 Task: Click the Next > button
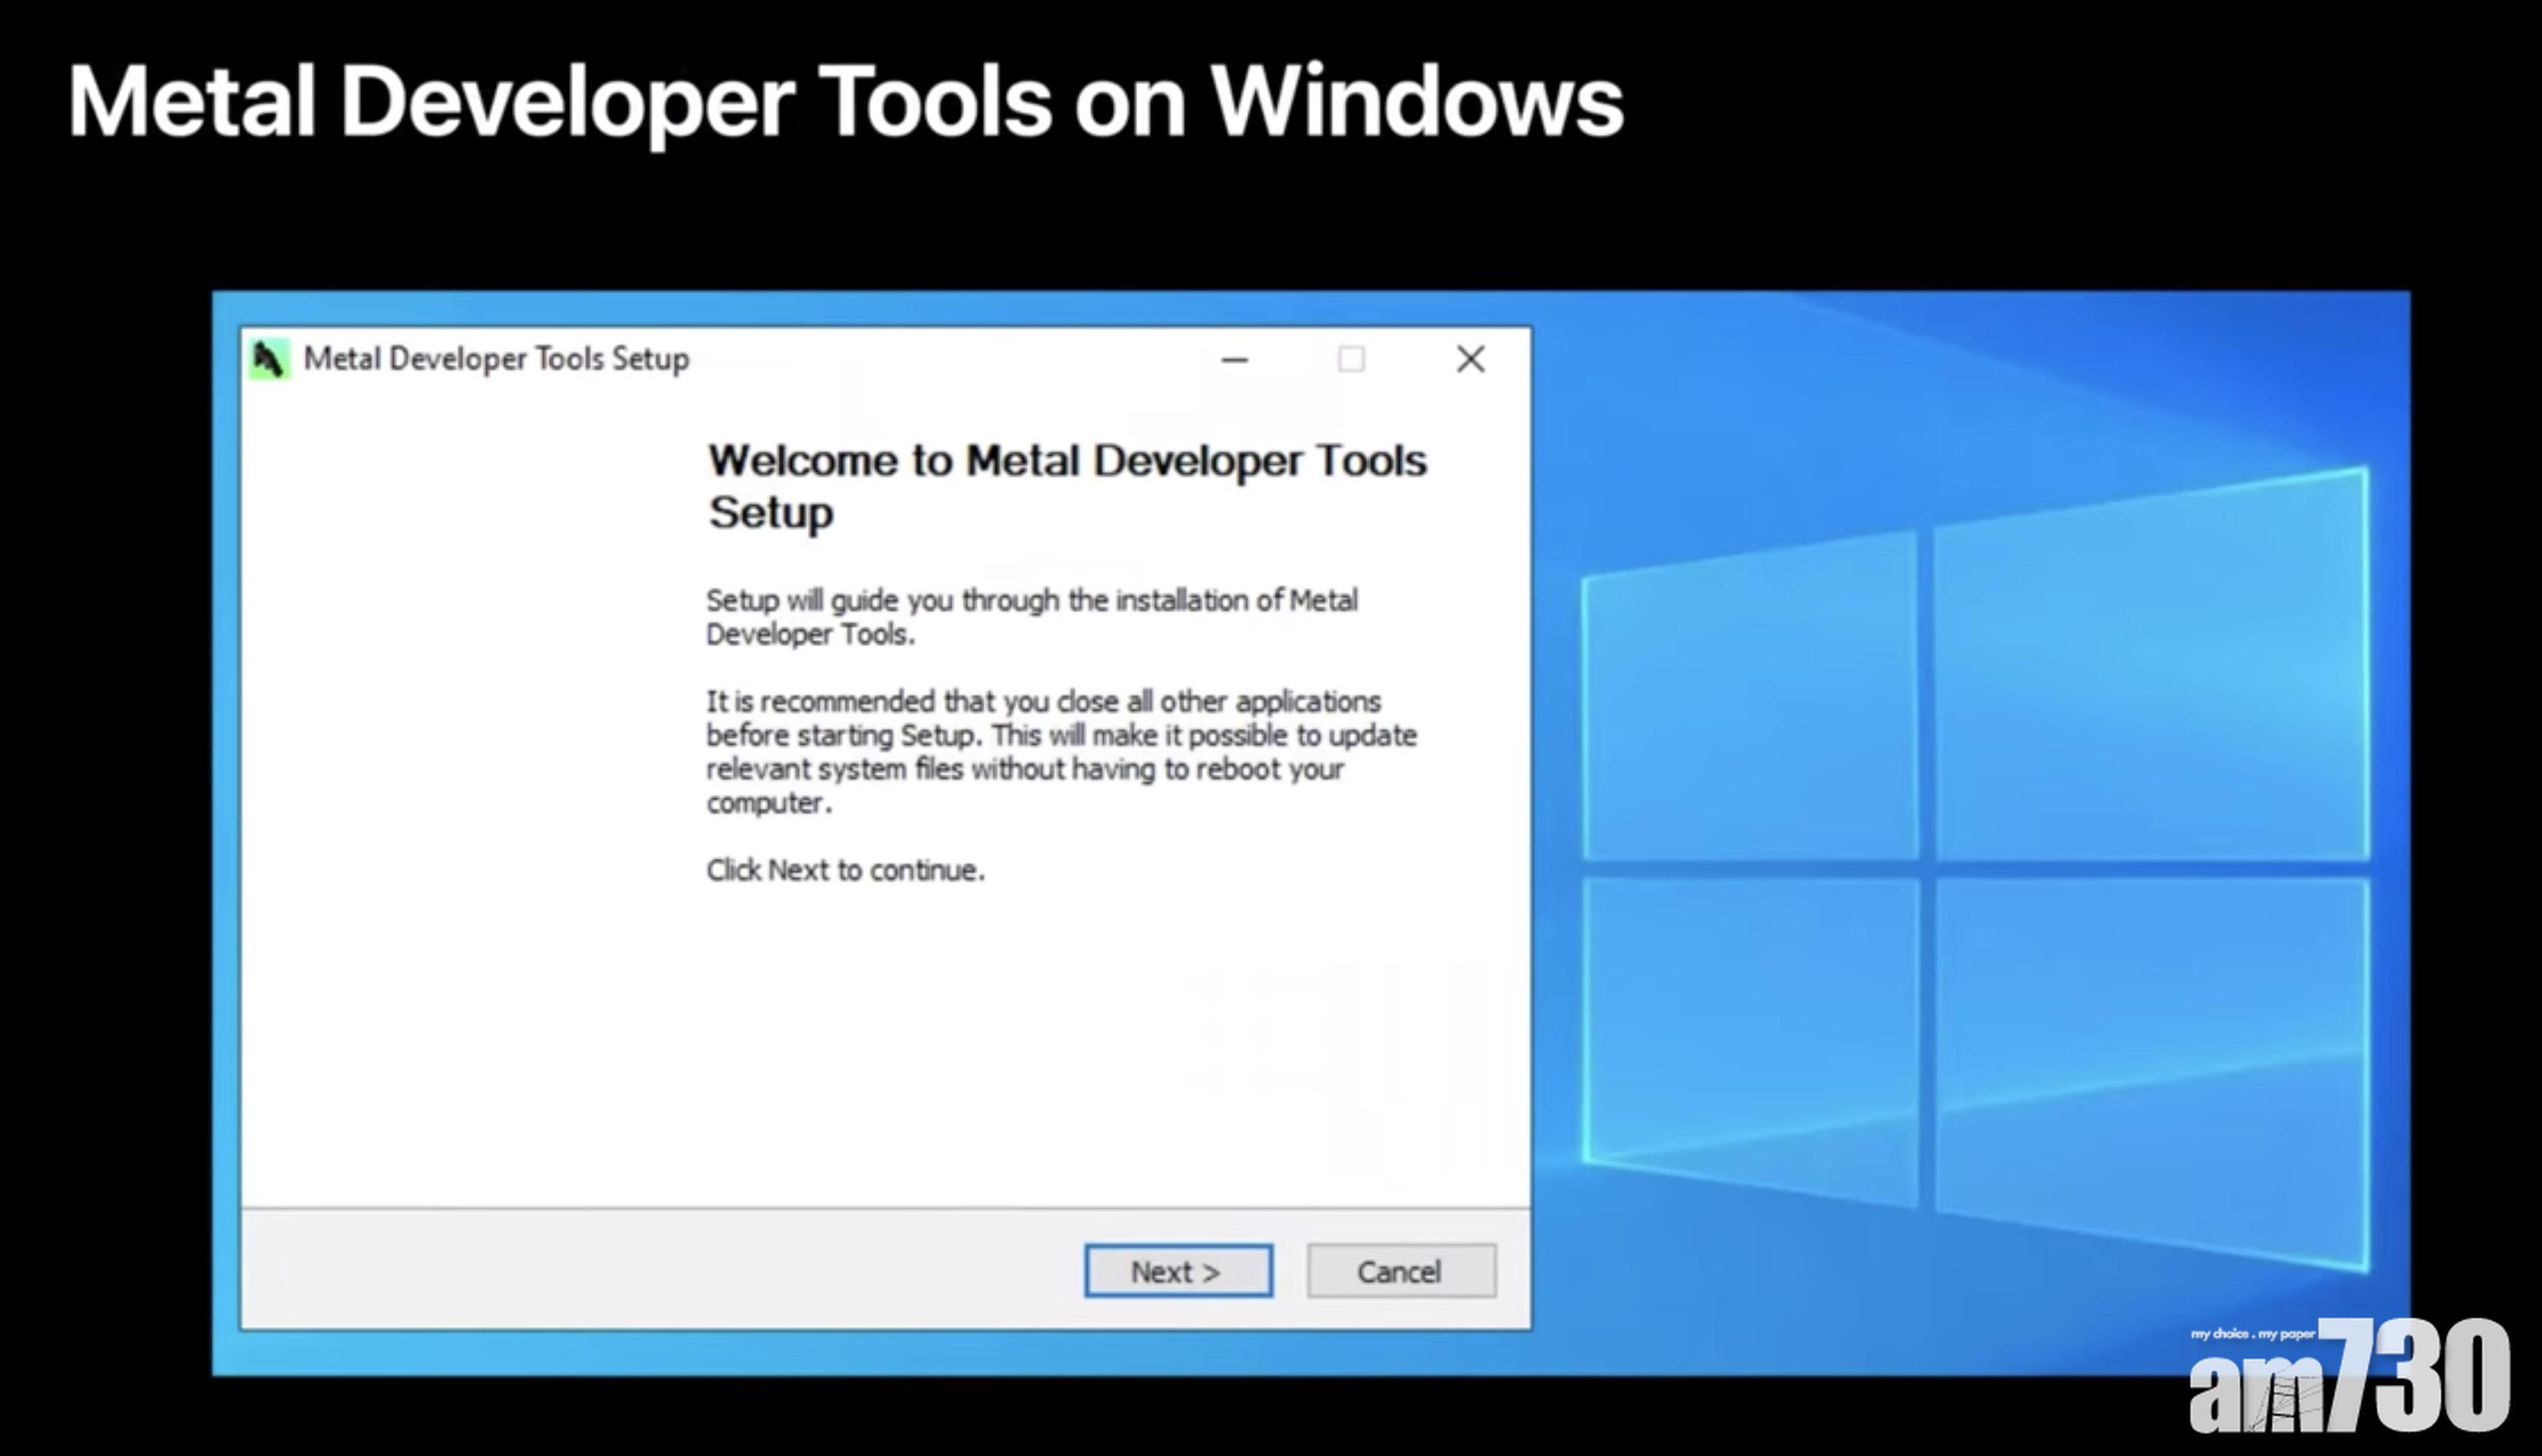click(1178, 1271)
